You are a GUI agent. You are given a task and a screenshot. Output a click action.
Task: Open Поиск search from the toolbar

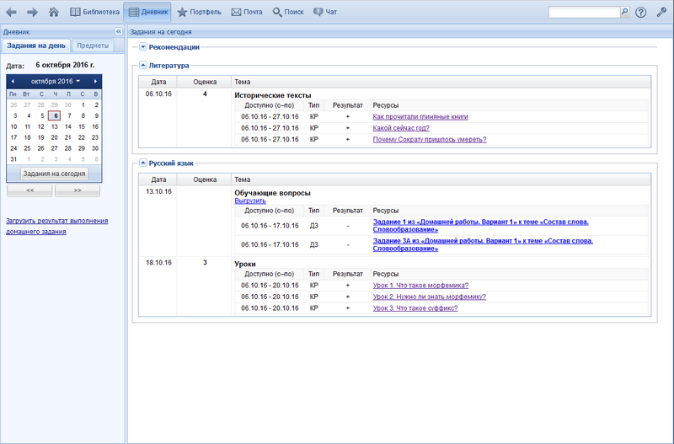[288, 13]
